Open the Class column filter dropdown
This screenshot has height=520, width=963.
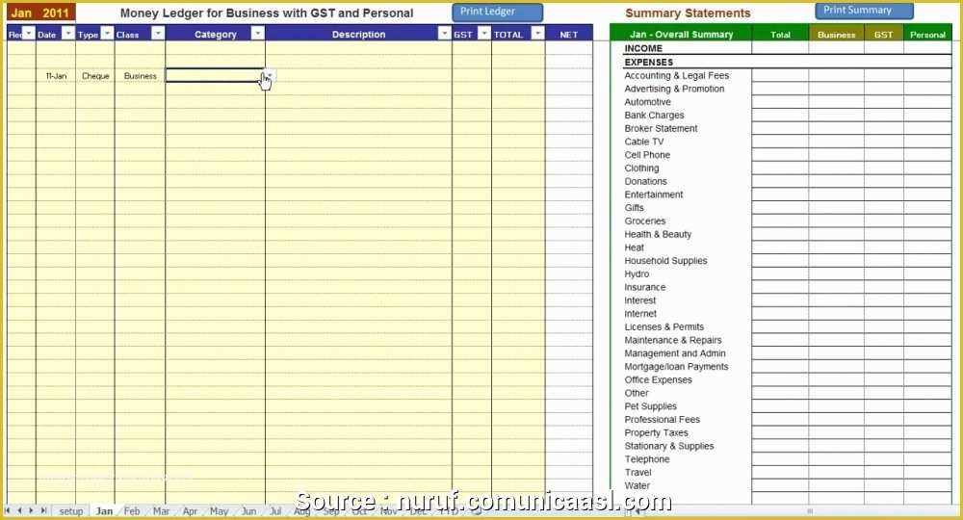click(158, 34)
